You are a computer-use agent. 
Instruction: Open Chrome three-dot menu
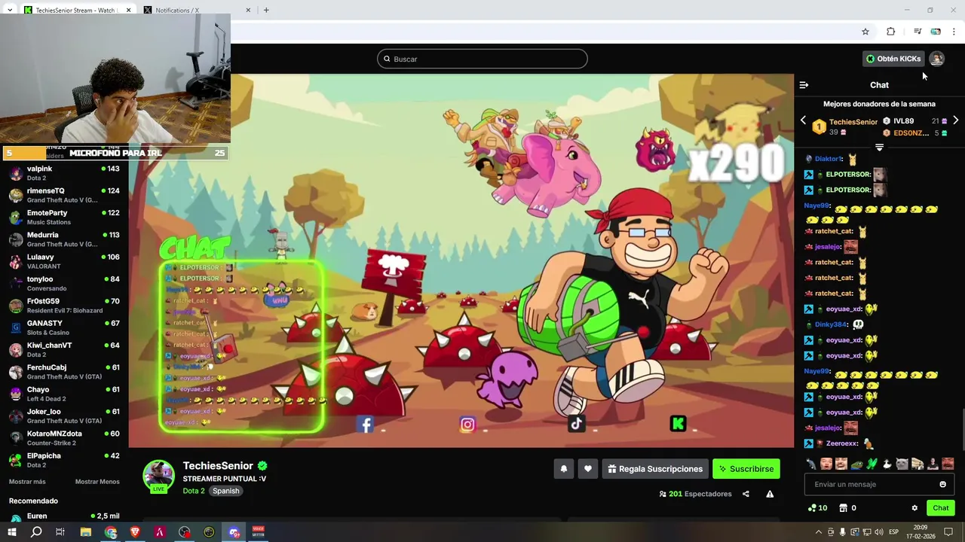pos(954,32)
